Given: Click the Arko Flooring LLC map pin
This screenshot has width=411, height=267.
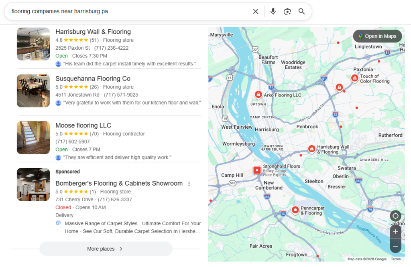Looking at the screenshot, I should click(x=258, y=95).
